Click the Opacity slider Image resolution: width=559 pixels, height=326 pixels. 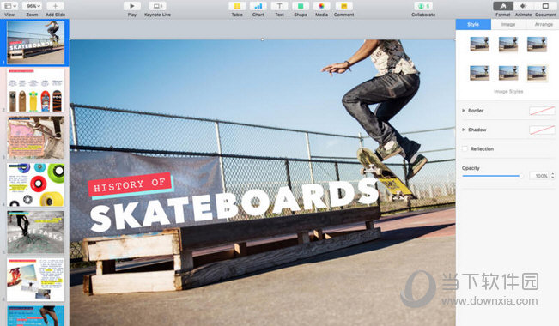pos(492,176)
